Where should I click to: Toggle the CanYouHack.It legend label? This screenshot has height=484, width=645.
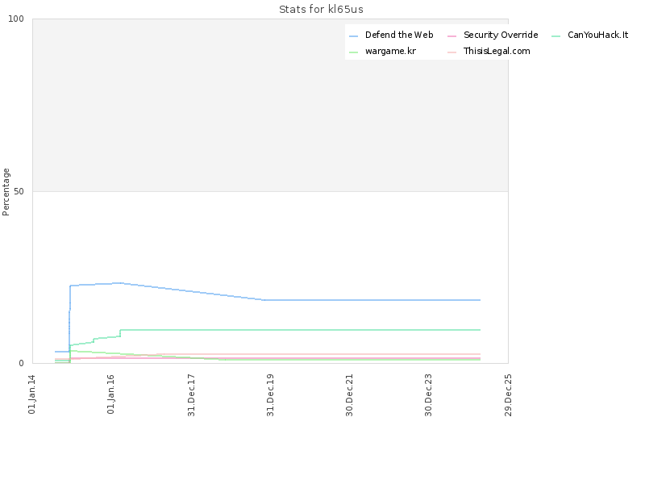pyautogui.click(x=597, y=35)
